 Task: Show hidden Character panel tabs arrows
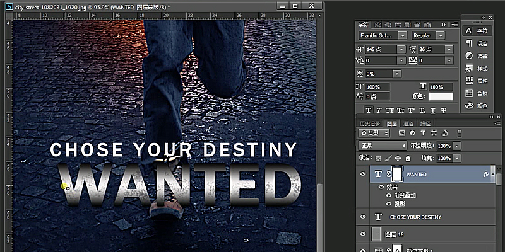444,25
